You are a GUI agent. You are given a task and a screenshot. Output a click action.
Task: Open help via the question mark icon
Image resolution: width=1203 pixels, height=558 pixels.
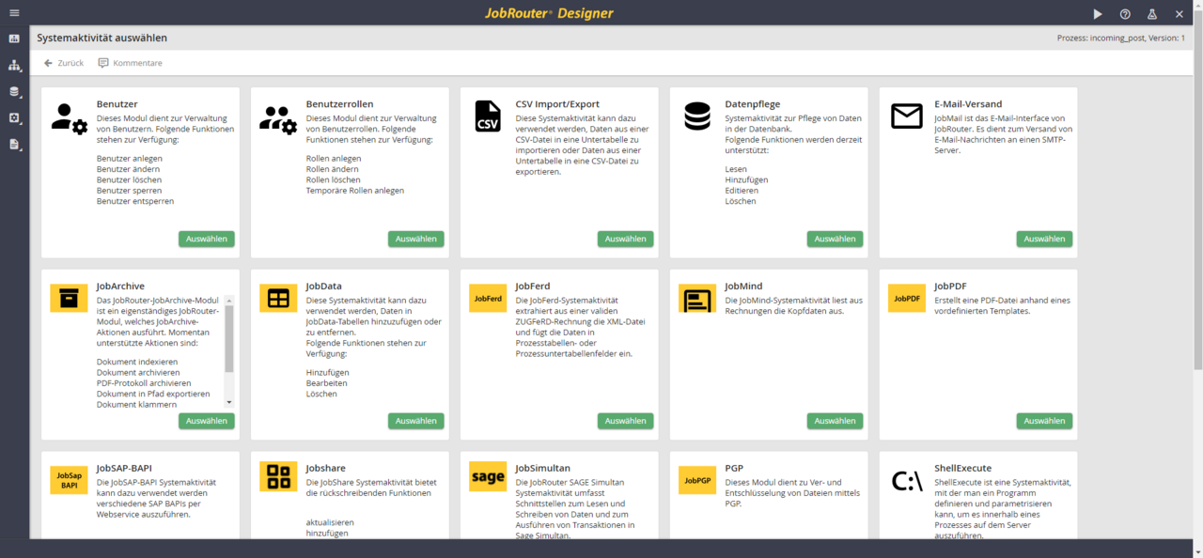(x=1125, y=14)
